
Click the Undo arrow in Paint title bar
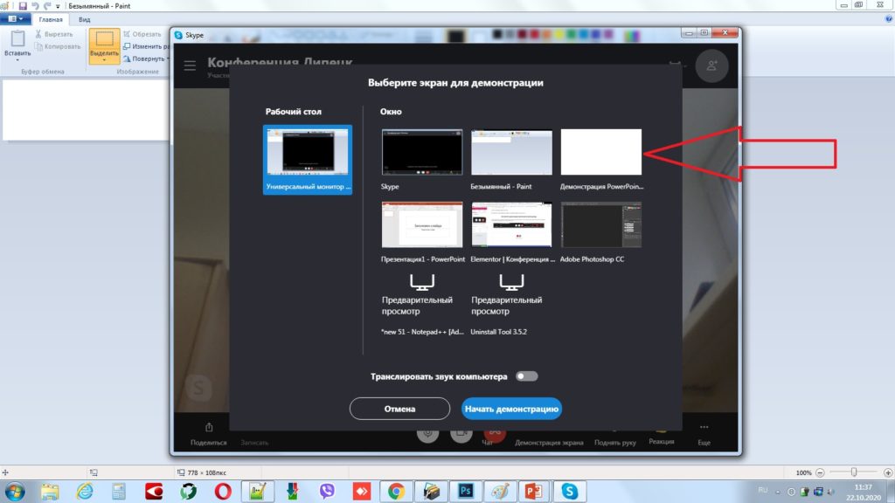click(x=35, y=6)
